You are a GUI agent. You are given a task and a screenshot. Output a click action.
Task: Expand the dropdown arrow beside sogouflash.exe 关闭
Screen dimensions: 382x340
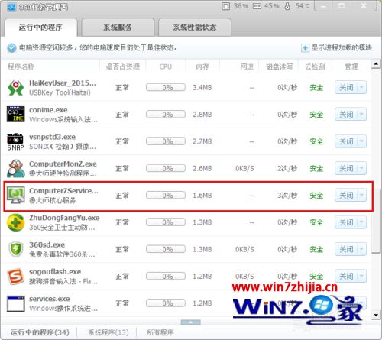(361, 277)
